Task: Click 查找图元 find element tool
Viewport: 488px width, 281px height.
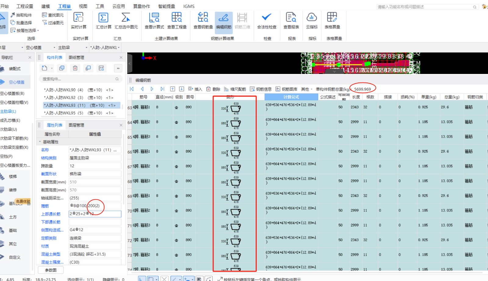Action: 53,15
